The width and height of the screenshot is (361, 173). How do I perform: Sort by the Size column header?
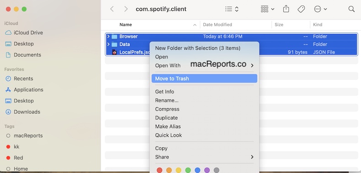point(279,25)
